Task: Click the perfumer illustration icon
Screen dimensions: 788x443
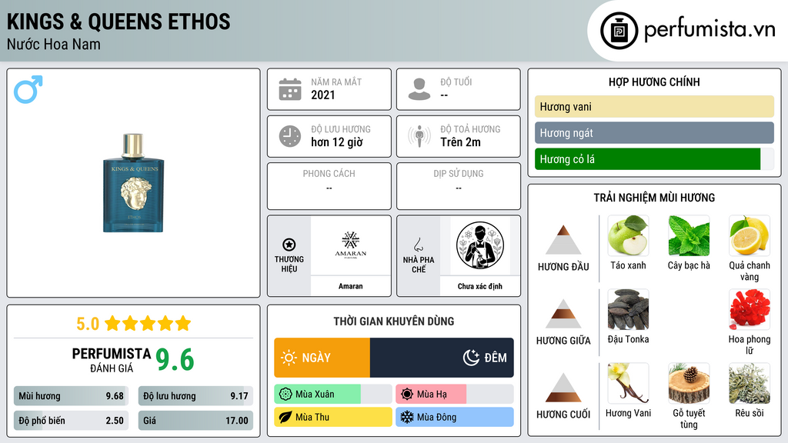Action: click(x=480, y=245)
